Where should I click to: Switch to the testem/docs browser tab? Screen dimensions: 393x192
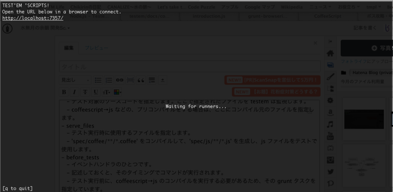click(149, 16)
